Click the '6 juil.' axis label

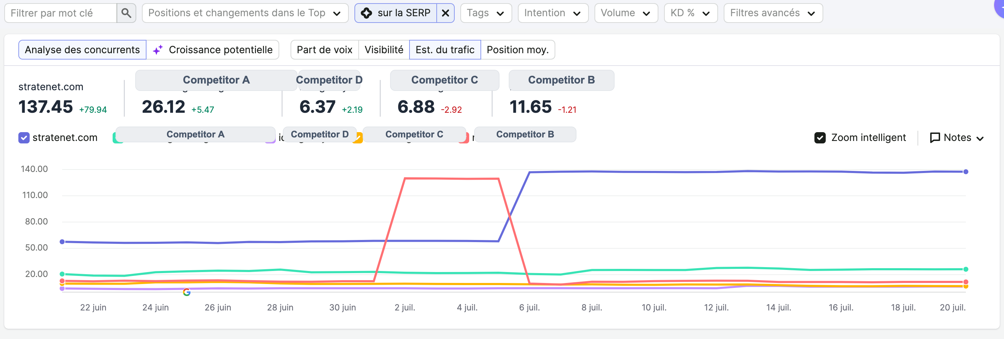point(529,308)
